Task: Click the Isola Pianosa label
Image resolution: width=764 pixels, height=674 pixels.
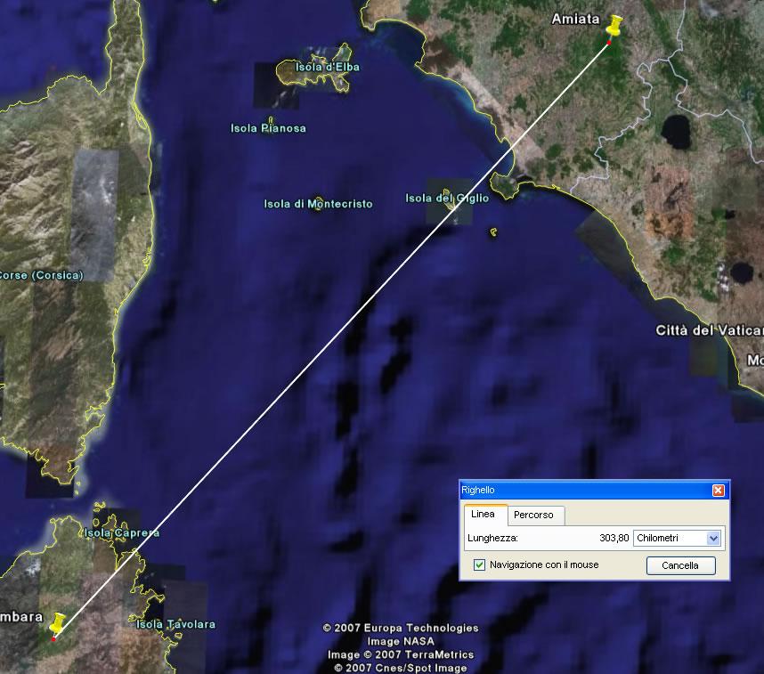Action: pyautogui.click(x=269, y=128)
